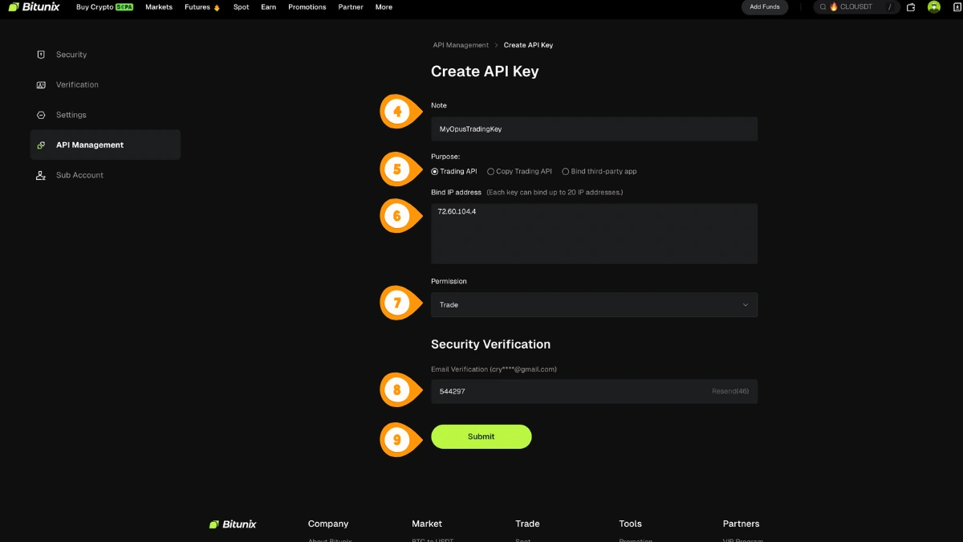Select the Verification ID card icon
Viewport: 963px width, 542px height.
(x=41, y=85)
